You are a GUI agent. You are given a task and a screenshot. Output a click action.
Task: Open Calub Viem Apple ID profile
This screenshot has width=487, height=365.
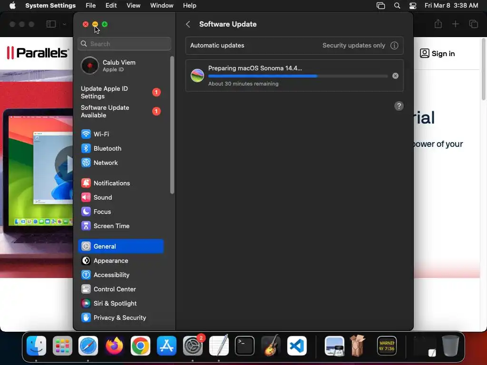point(121,66)
